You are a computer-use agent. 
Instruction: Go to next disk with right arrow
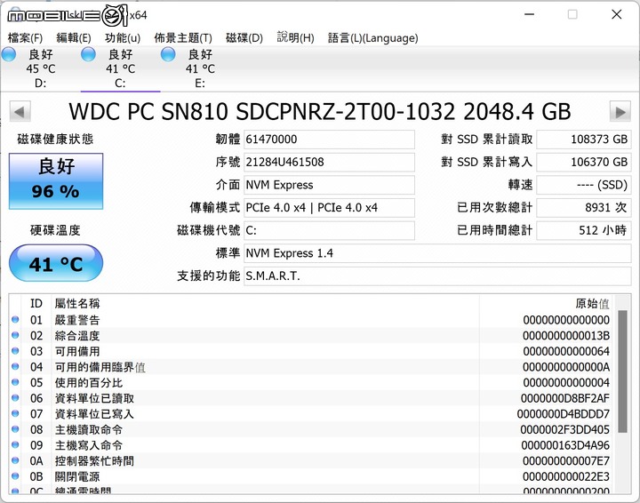(620, 112)
